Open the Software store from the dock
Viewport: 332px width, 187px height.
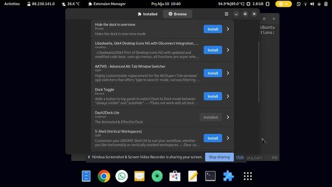[x=175, y=176]
